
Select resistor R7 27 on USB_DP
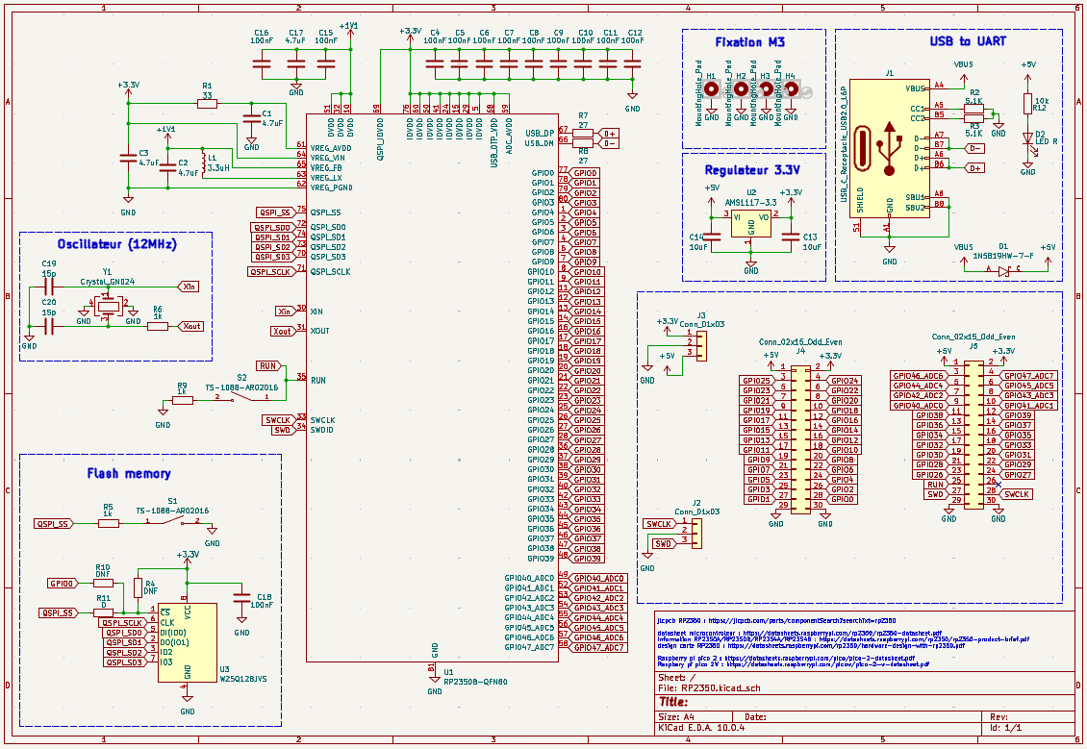click(583, 133)
